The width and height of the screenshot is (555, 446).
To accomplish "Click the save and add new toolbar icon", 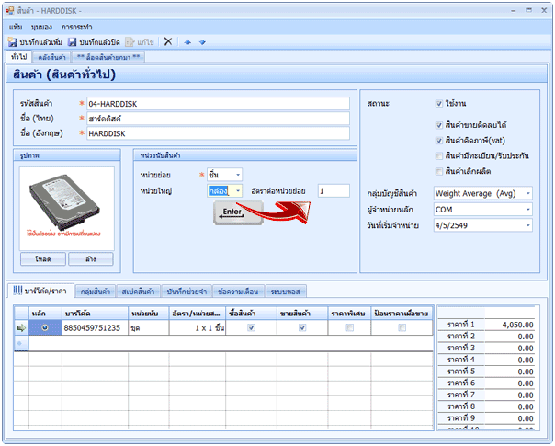I will tap(13, 42).
